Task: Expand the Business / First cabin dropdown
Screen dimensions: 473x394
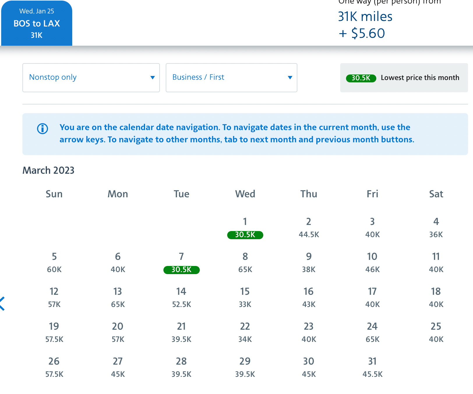Action: pos(231,78)
